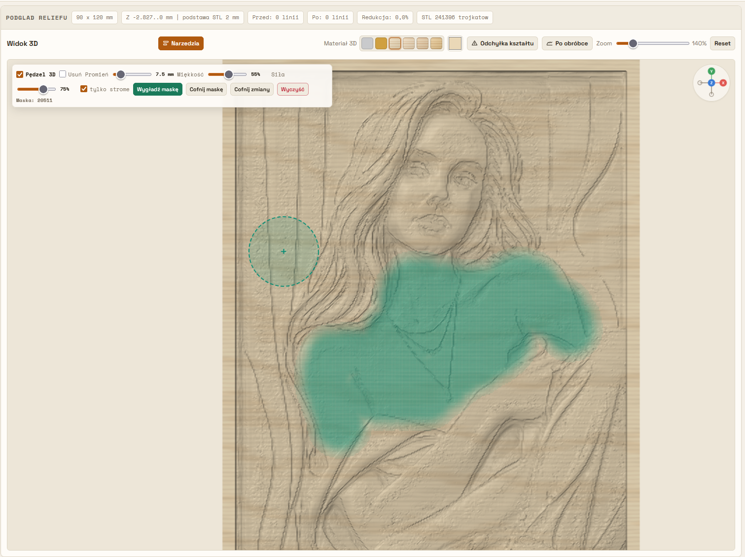Click the 'Przed: 0 linii' badge
The image size is (745, 557).
pyautogui.click(x=276, y=17)
